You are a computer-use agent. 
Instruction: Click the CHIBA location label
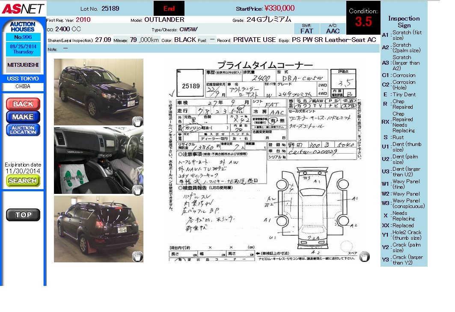coord(23,86)
